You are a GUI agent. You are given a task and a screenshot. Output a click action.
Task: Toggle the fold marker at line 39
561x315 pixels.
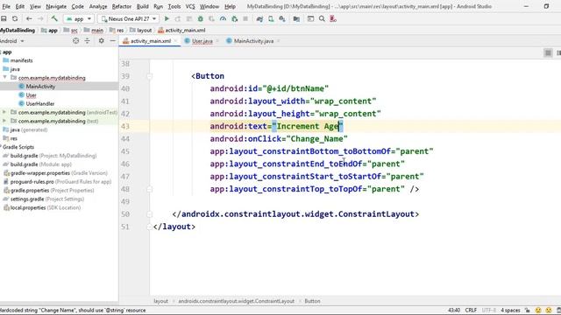coord(150,76)
